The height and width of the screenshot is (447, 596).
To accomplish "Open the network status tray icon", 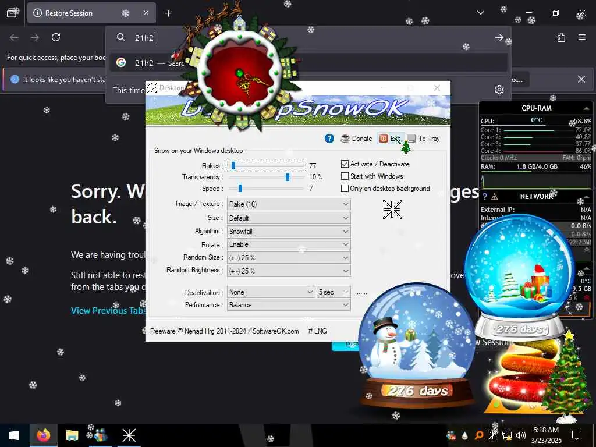I will tap(507, 435).
